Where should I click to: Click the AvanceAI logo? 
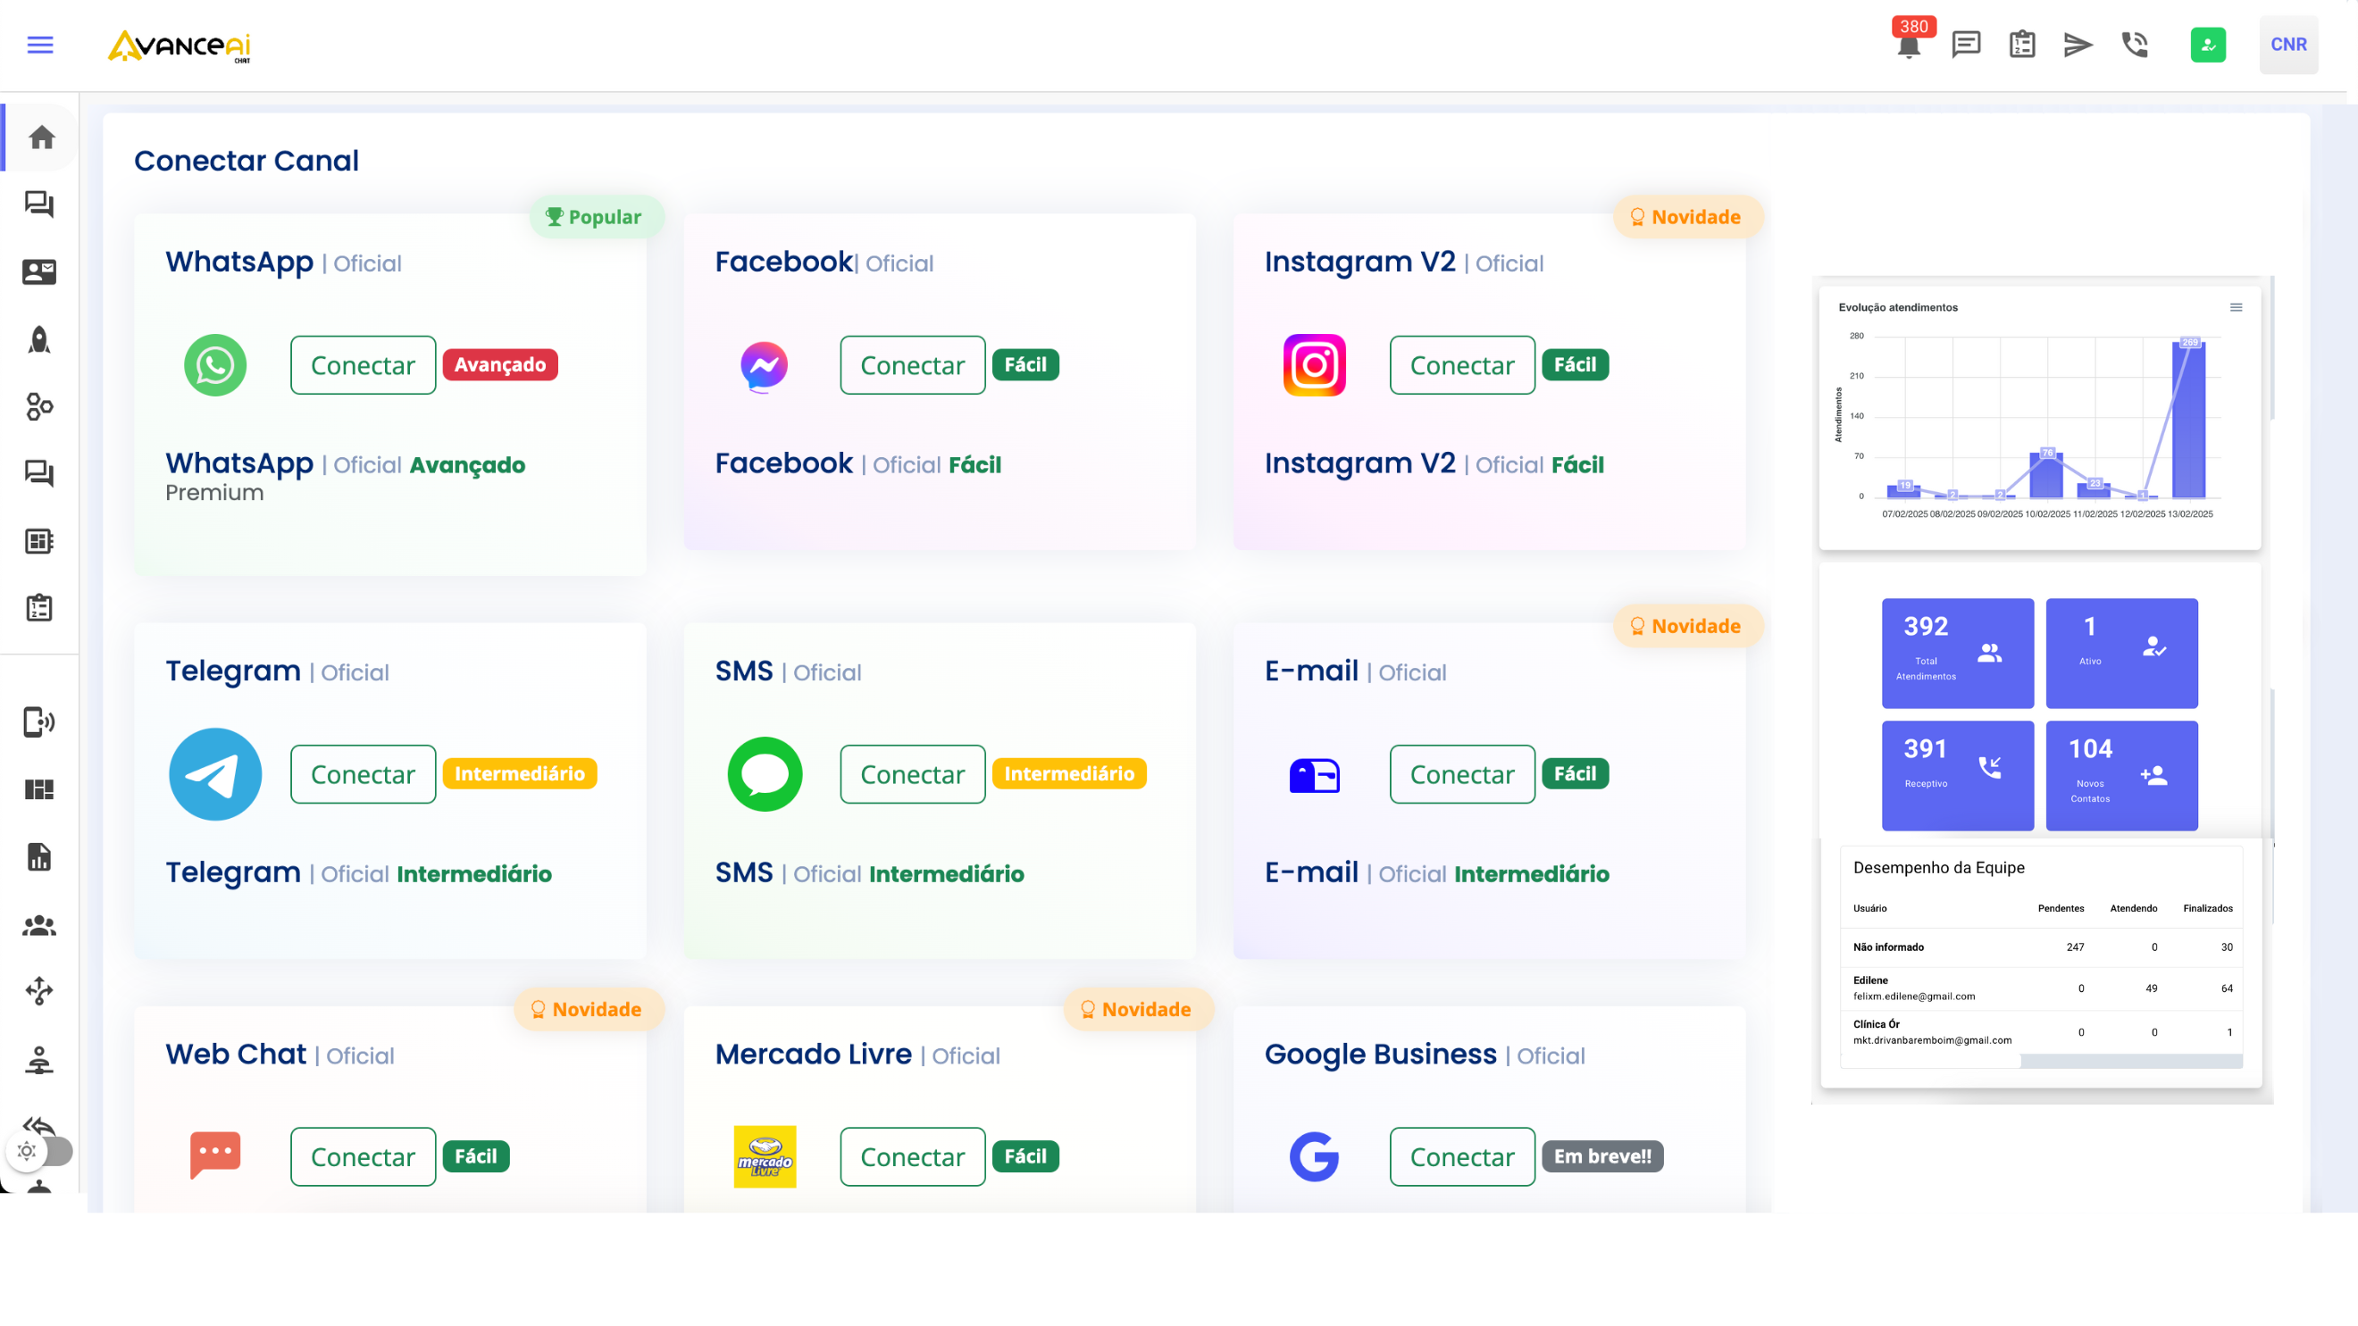[180, 46]
